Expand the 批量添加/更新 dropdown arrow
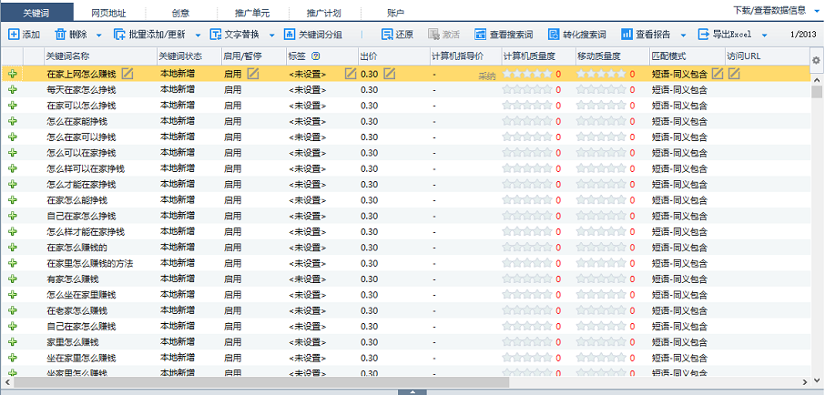Viewport: 825px width, 395px height. (x=198, y=35)
